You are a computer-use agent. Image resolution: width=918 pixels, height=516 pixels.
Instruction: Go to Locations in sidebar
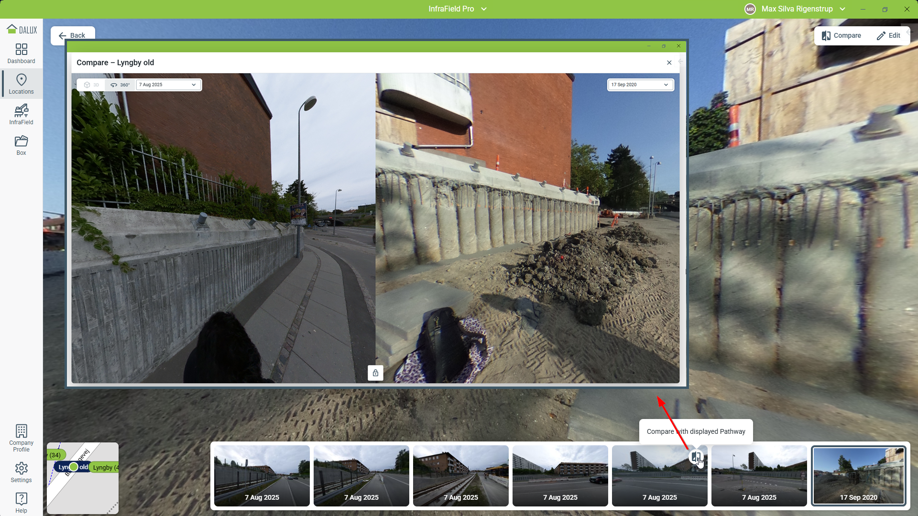(x=21, y=84)
